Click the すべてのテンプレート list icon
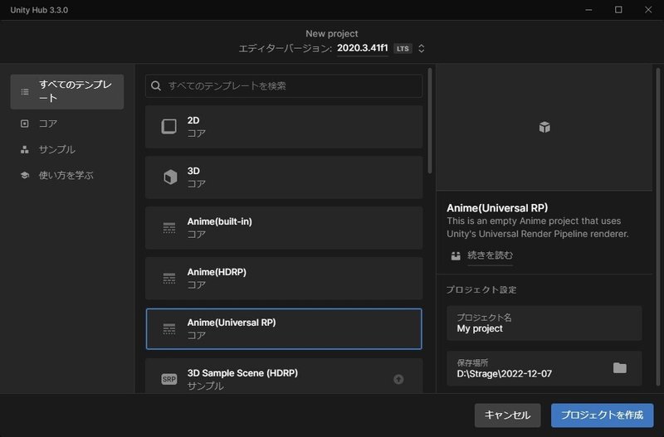Screen dimensions: 664x437 tap(25, 92)
